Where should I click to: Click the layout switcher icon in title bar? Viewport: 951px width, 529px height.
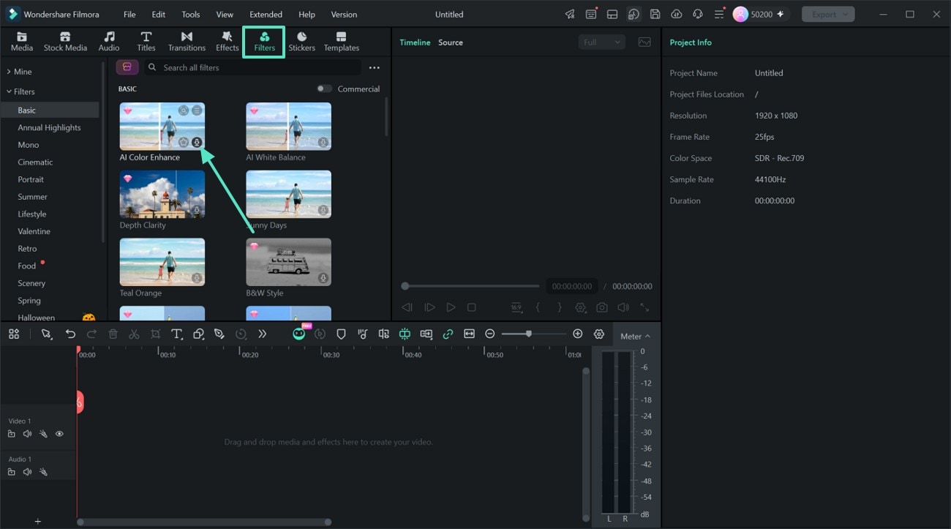[x=612, y=14]
